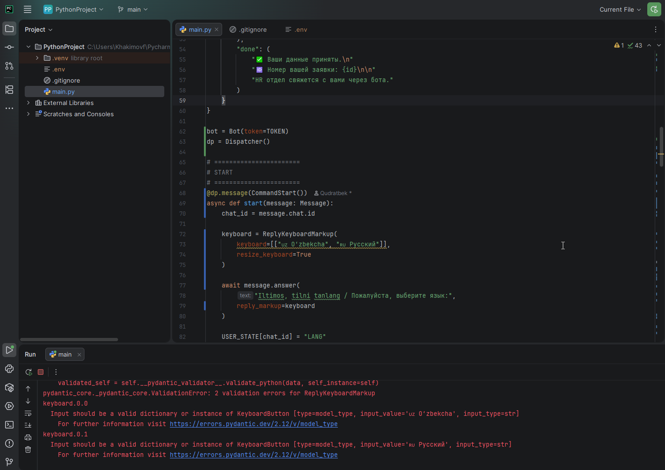Open the Commit tool window icon
This screenshot has height=470, width=665.
point(9,47)
